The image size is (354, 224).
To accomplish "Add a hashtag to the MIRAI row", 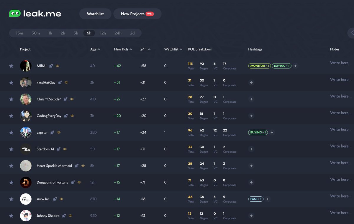I will click(296, 66).
